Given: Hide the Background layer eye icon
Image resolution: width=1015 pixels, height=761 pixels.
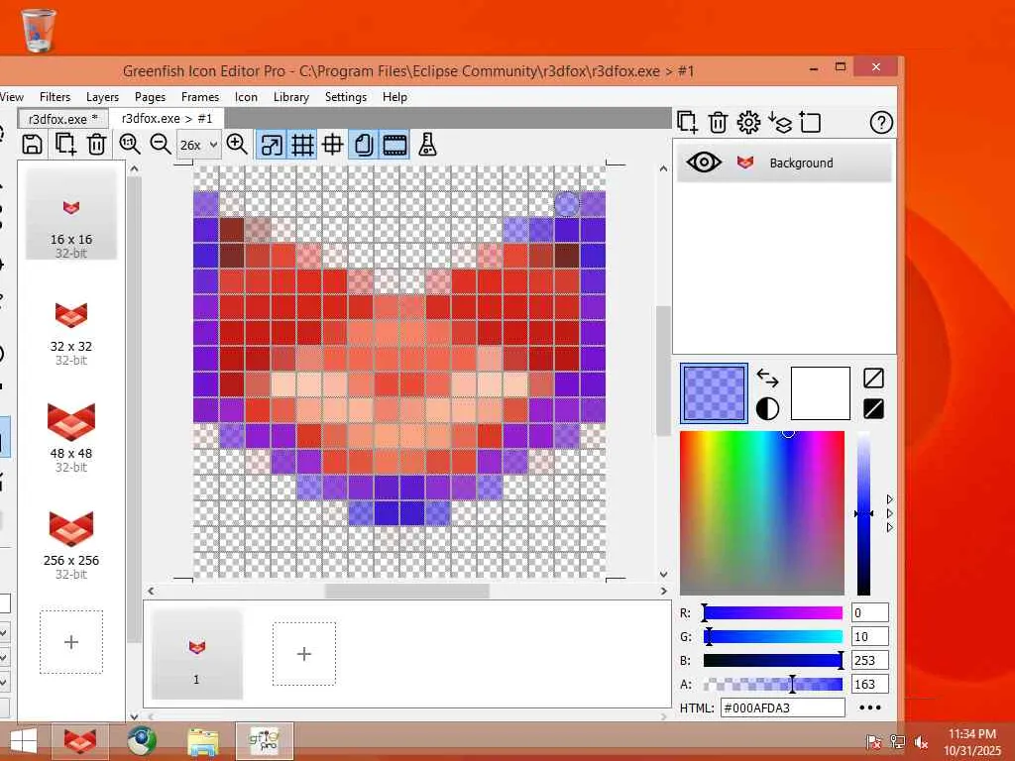Looking at the screenshot, I should tap(704, 162).
